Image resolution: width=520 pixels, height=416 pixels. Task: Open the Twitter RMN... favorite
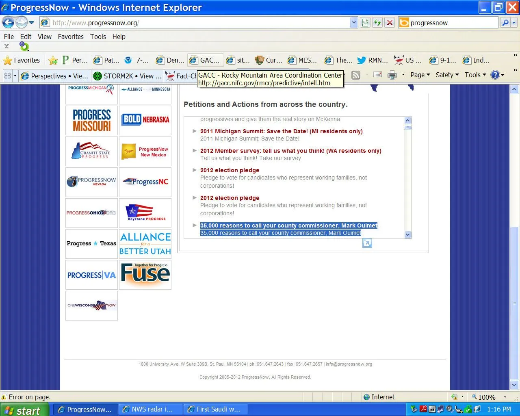[373, 60]
